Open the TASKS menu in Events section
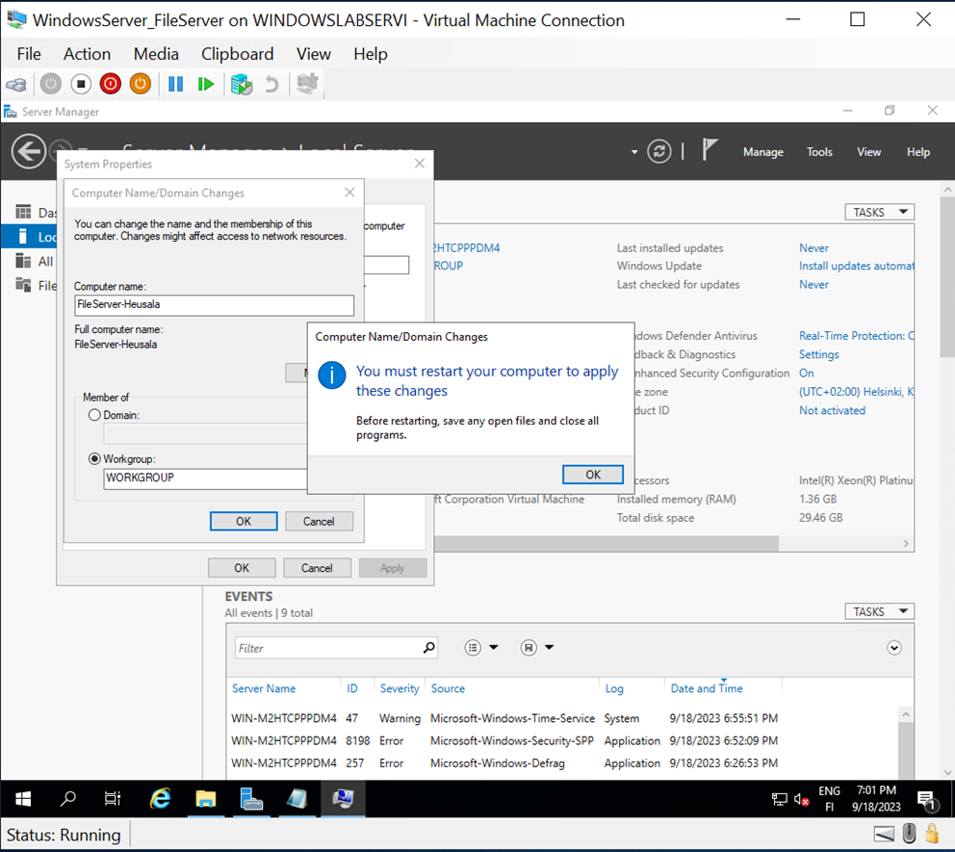The width and height of the screenshot is (955, 852). coord(878,611)
